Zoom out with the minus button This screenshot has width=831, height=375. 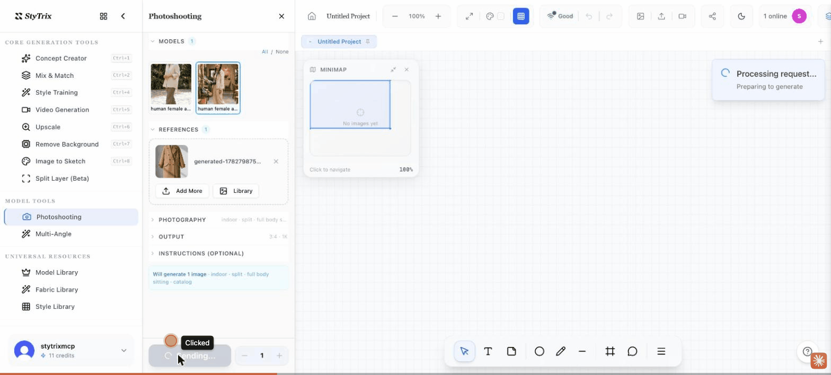395,16
